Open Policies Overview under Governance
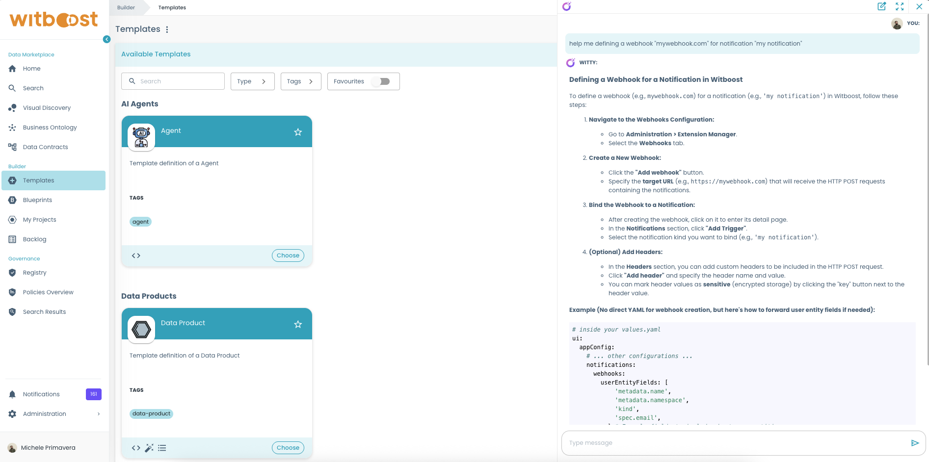The width and height of the screenshot is (929, 462). [48, 292]
